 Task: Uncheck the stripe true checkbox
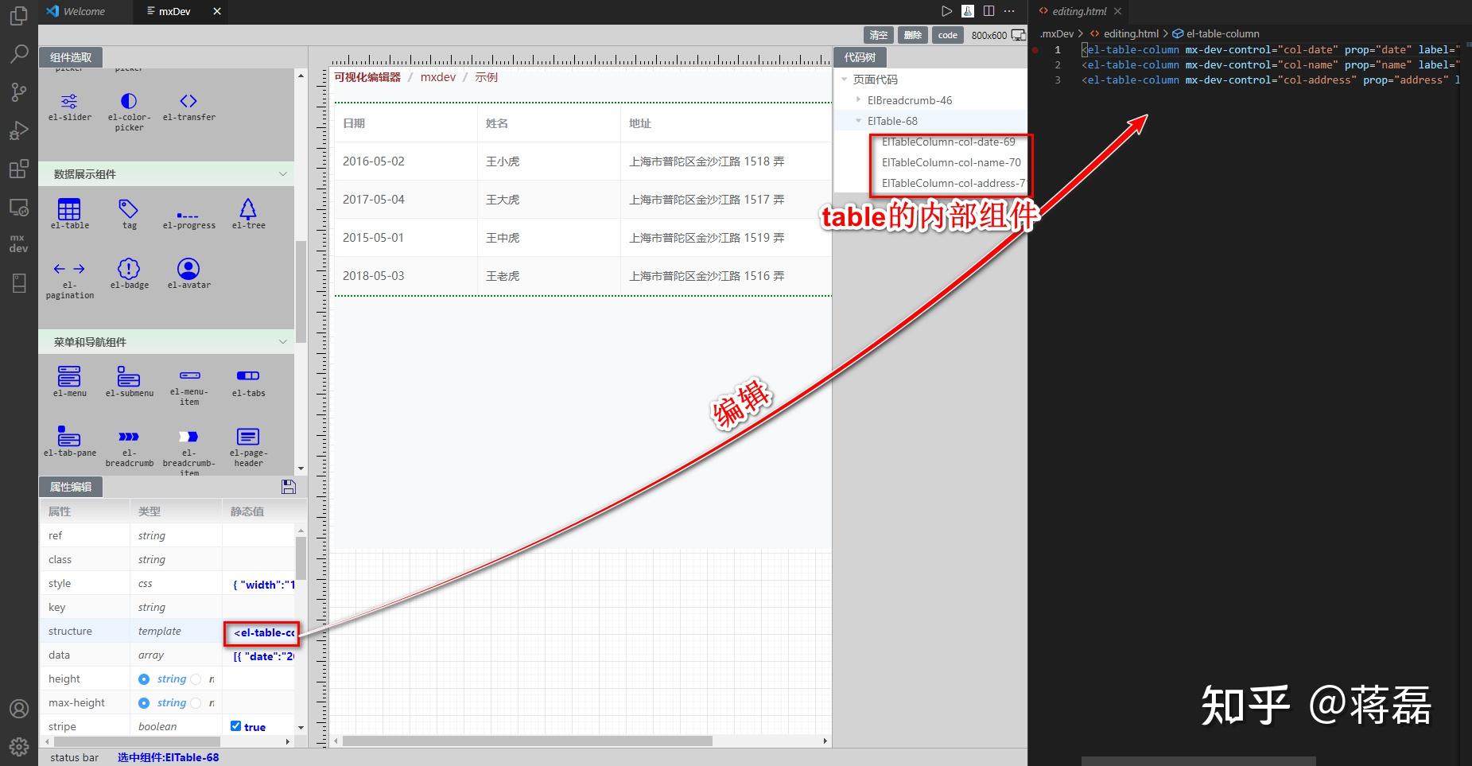click(x=235, y=725)
